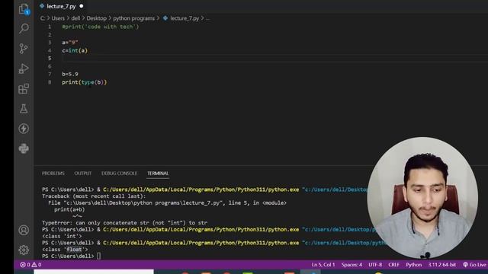
Task: Click Spaces: 4 indentation setting
Action: pyautogui.click(x=352, y=265)
